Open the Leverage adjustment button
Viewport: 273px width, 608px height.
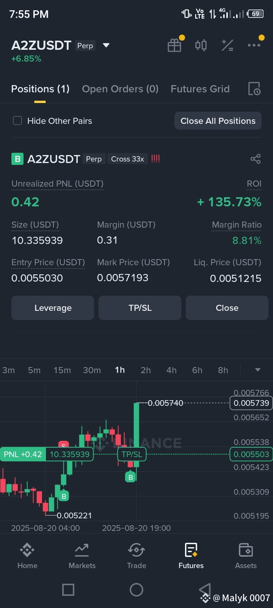click(53, 308)
